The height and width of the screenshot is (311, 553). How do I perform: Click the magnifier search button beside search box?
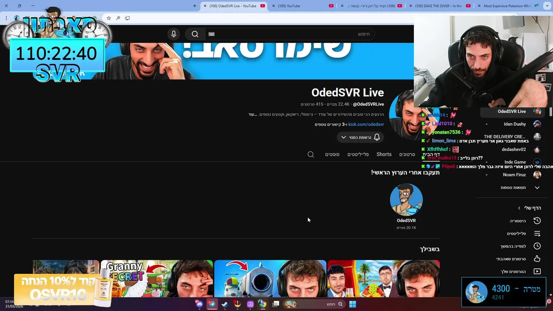pos(195,34)
